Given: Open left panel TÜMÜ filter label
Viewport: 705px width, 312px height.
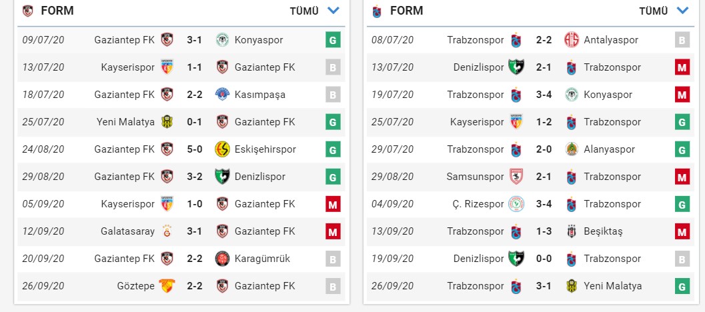Looking at the screenshot, I should [x=304, y=11].
